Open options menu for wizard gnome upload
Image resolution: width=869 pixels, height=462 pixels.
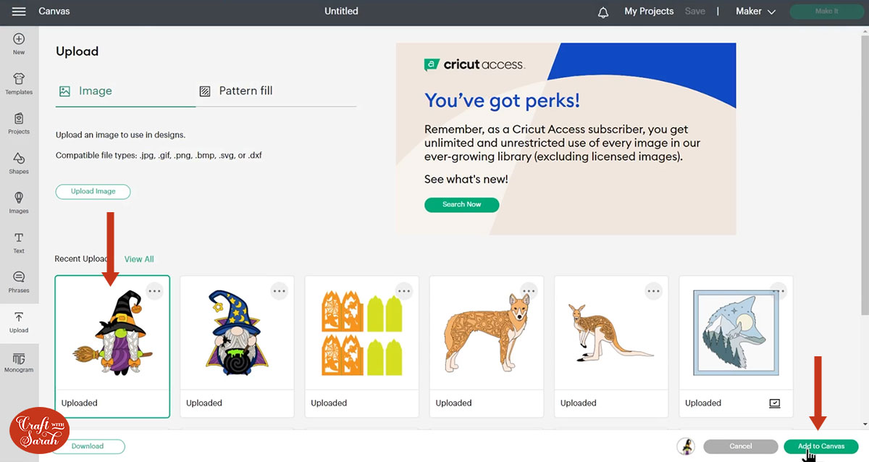click(x=280, y=291)
